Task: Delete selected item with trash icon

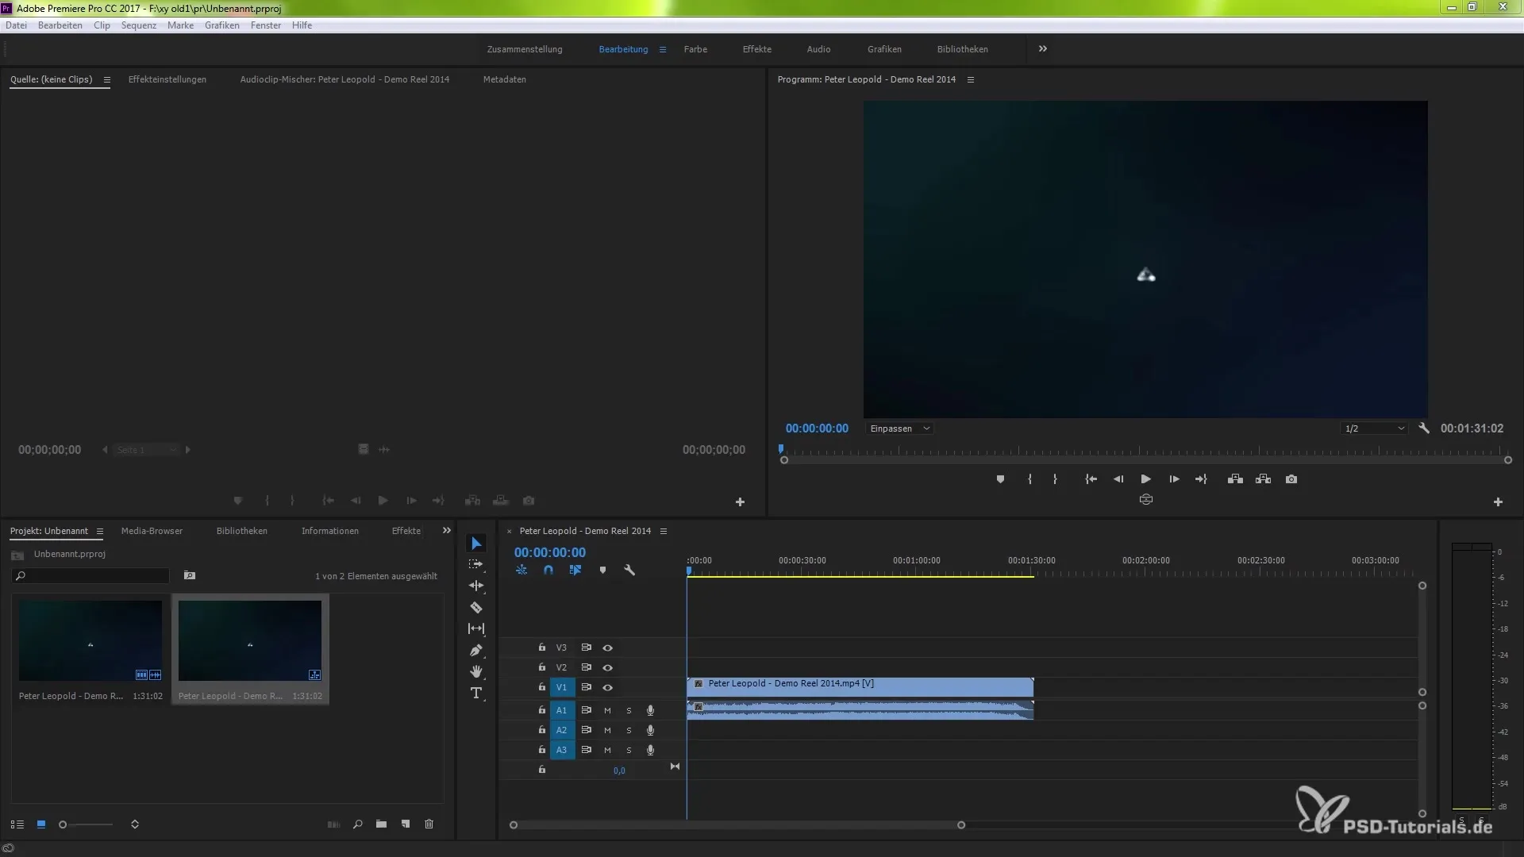Action: (429, 824)
